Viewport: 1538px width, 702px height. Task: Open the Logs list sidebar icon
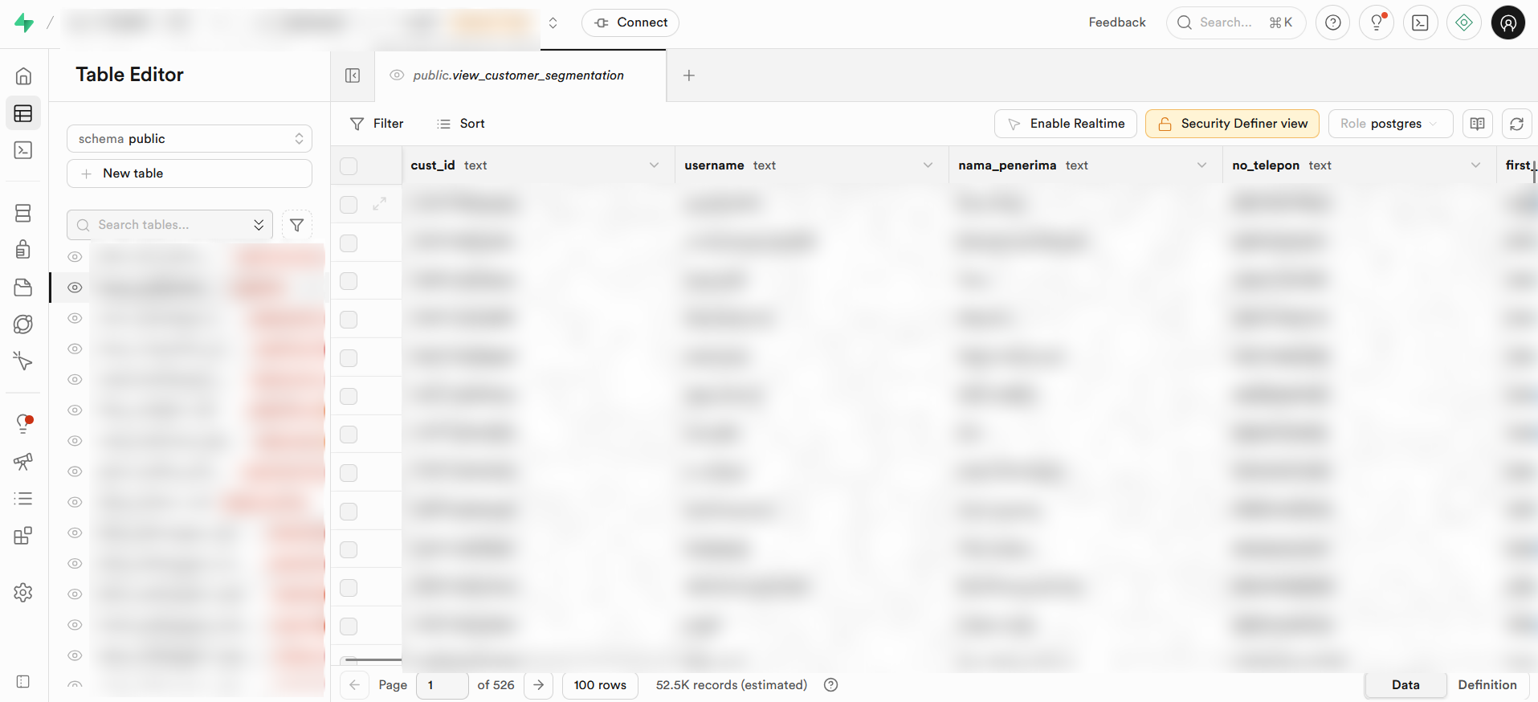click(23, 499)
